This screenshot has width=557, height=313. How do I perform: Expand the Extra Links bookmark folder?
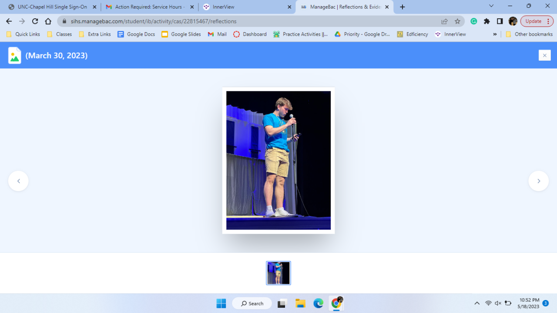pyautogui.click(x=95, y=34)
